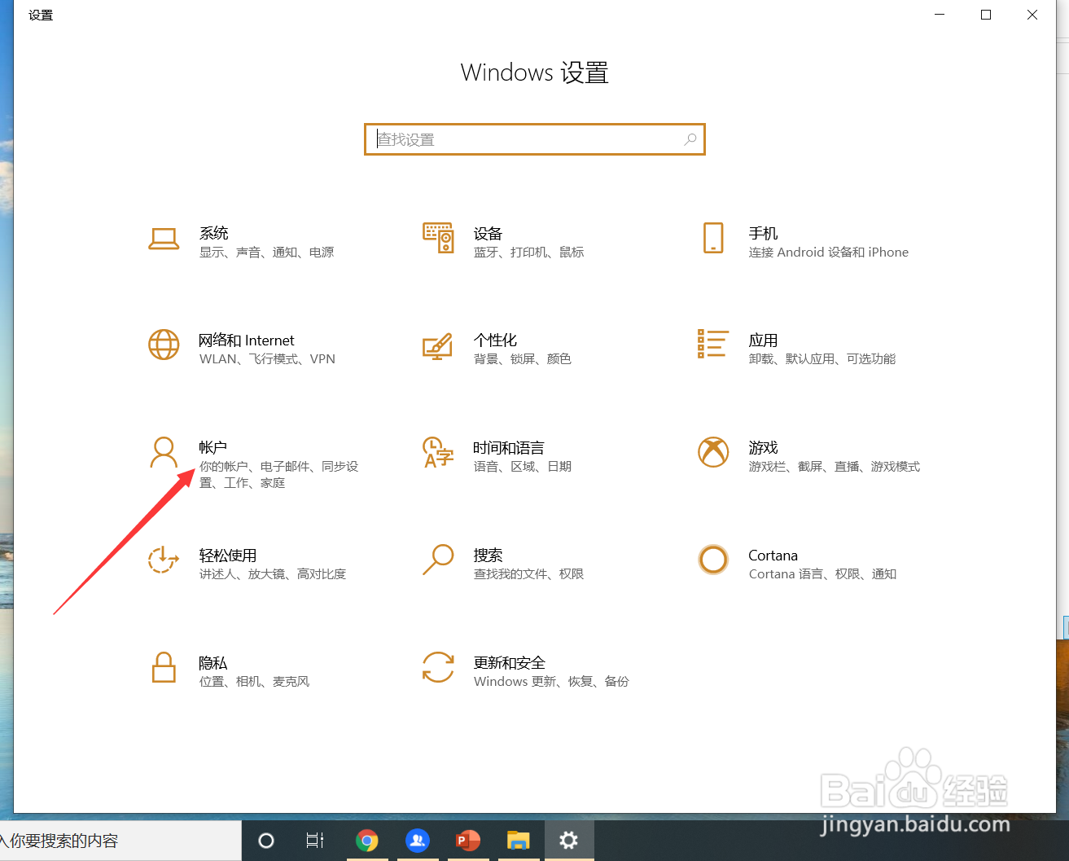
Task: Open the 更新和安全 refresh arrows icon
Action: coord(438,667)
